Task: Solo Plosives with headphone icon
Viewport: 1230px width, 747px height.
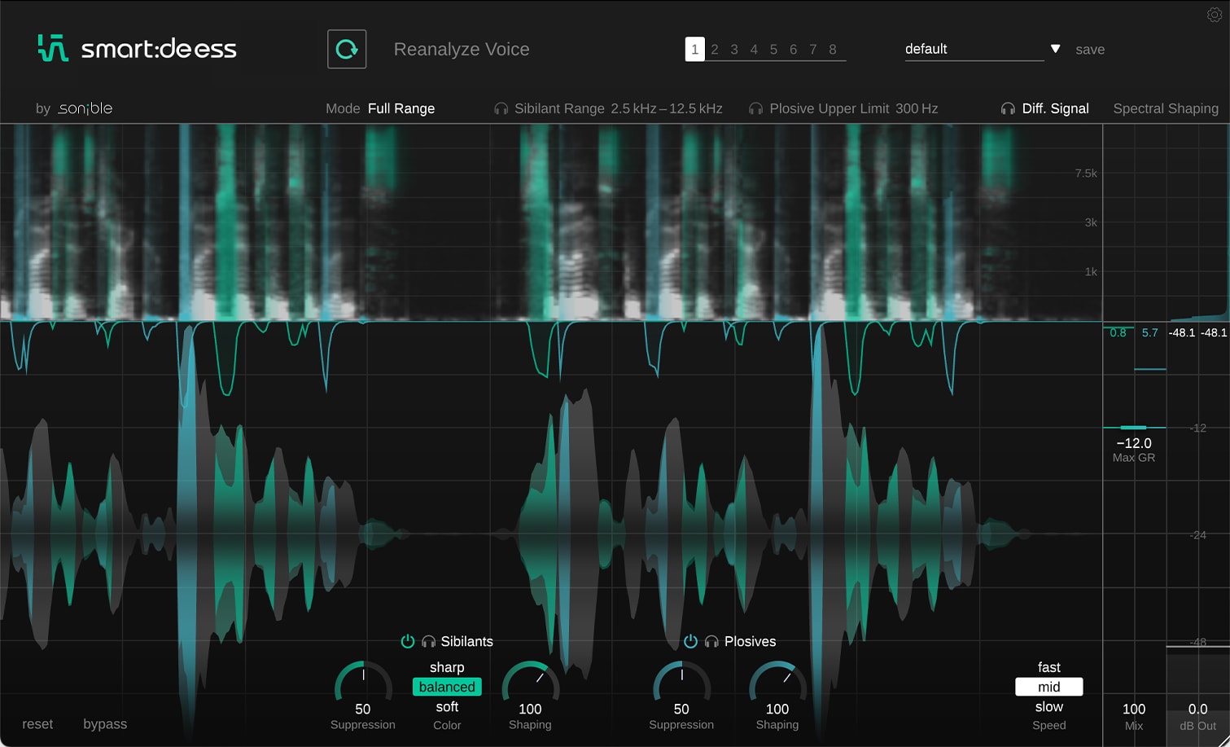Action: click(711, 642)
